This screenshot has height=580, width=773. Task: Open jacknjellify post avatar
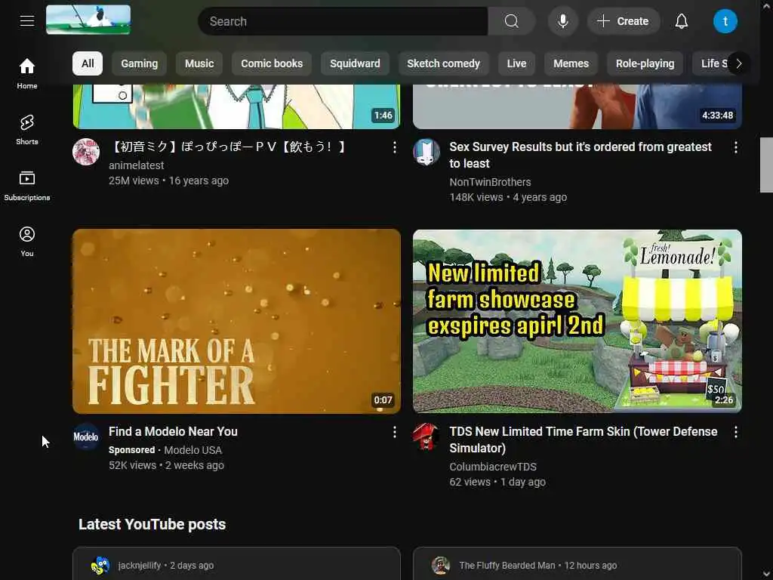(x=100, y=565)
